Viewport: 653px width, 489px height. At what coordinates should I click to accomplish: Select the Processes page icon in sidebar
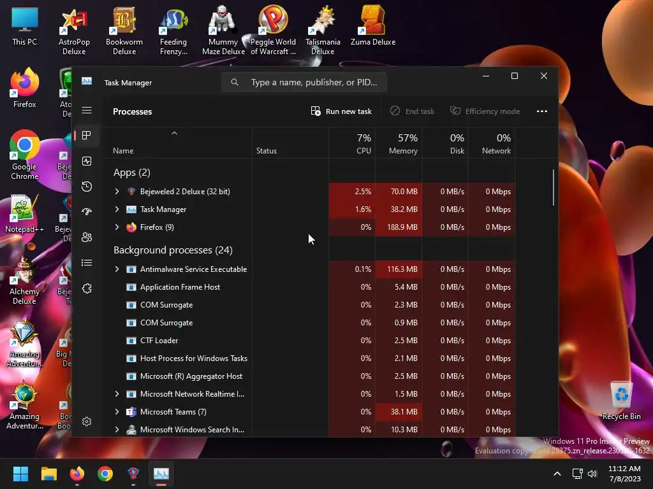tap(87, 136)
